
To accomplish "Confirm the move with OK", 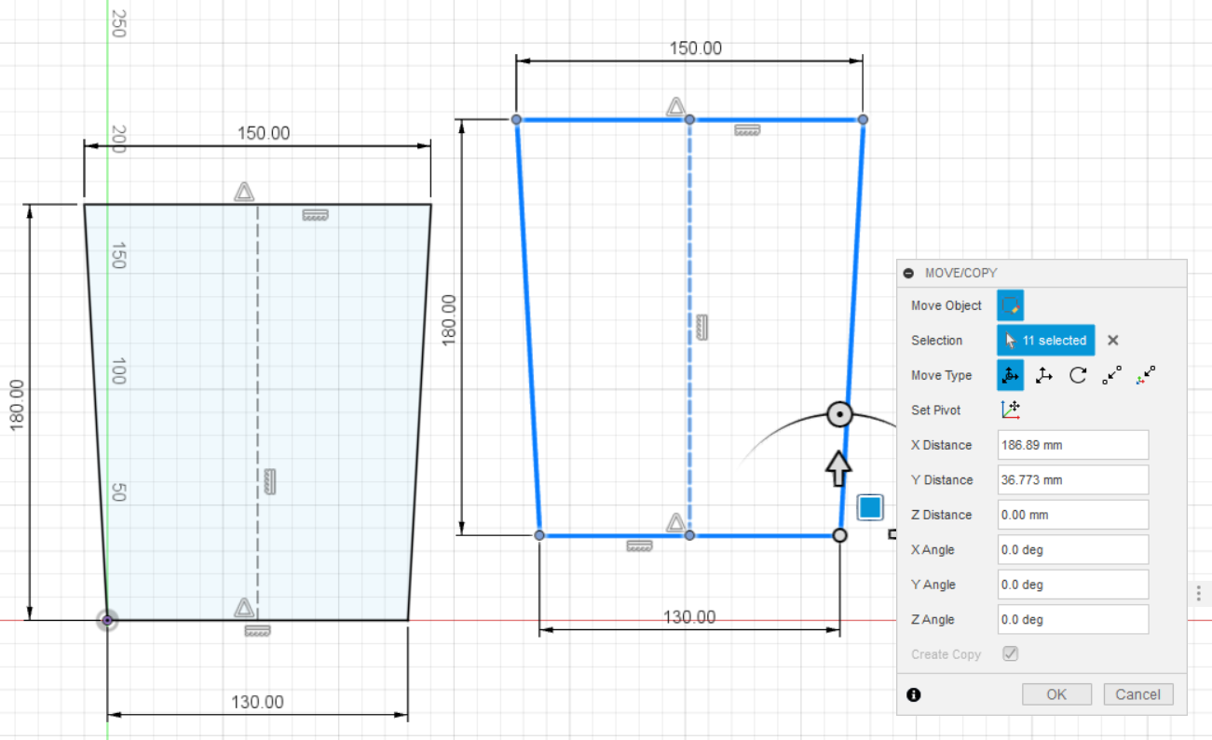I will (1056, 694).
